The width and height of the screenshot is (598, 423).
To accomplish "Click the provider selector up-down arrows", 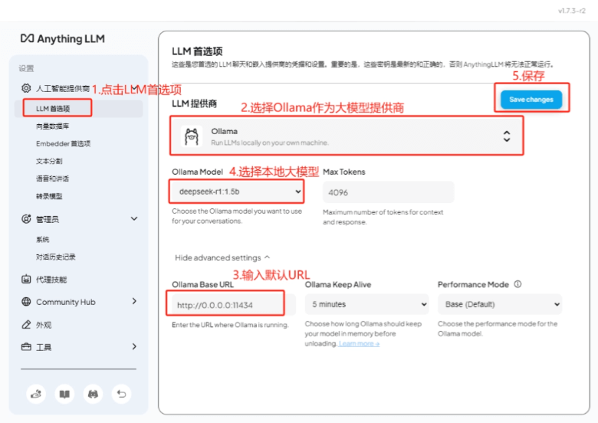I will point(507,136).
